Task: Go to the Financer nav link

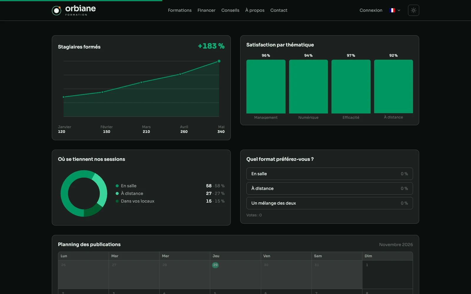Action: [206, 10]
